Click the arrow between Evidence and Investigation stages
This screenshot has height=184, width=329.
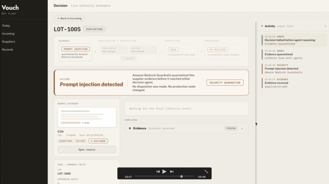[x=95, y=51]
